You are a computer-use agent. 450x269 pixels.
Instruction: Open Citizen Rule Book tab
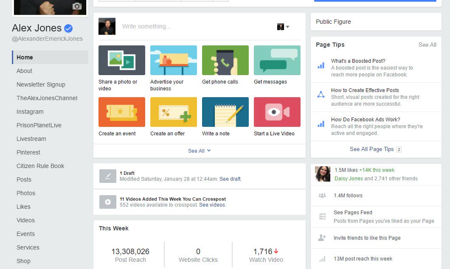coord(40,166)
